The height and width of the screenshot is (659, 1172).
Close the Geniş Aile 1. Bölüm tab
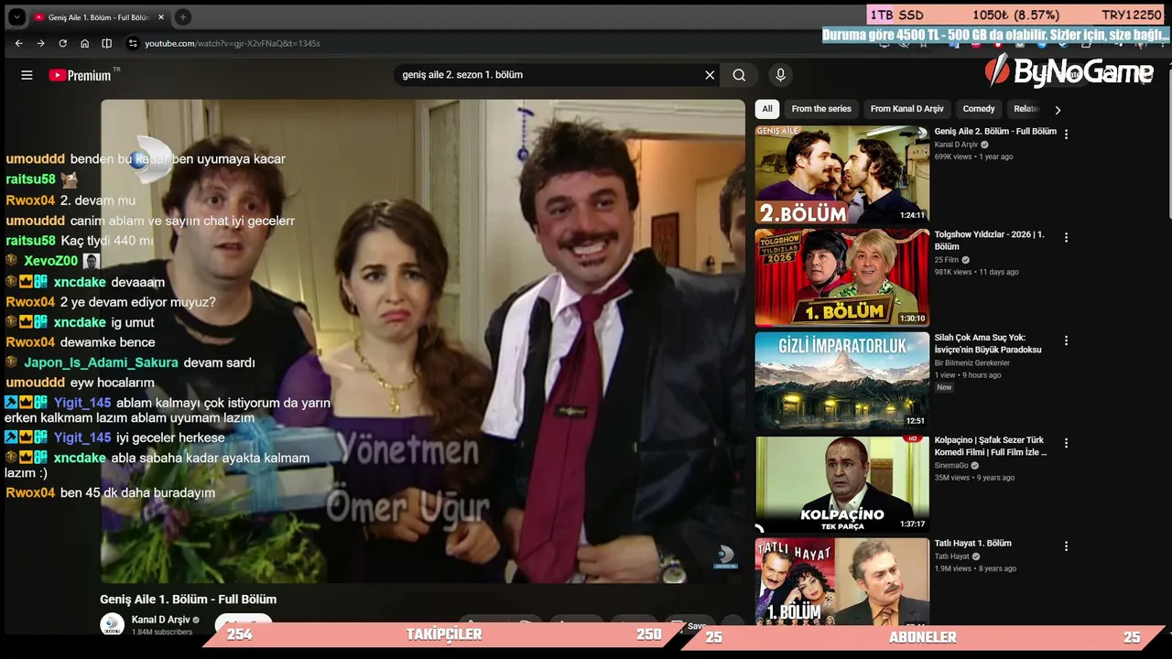[x=161, y=17]
